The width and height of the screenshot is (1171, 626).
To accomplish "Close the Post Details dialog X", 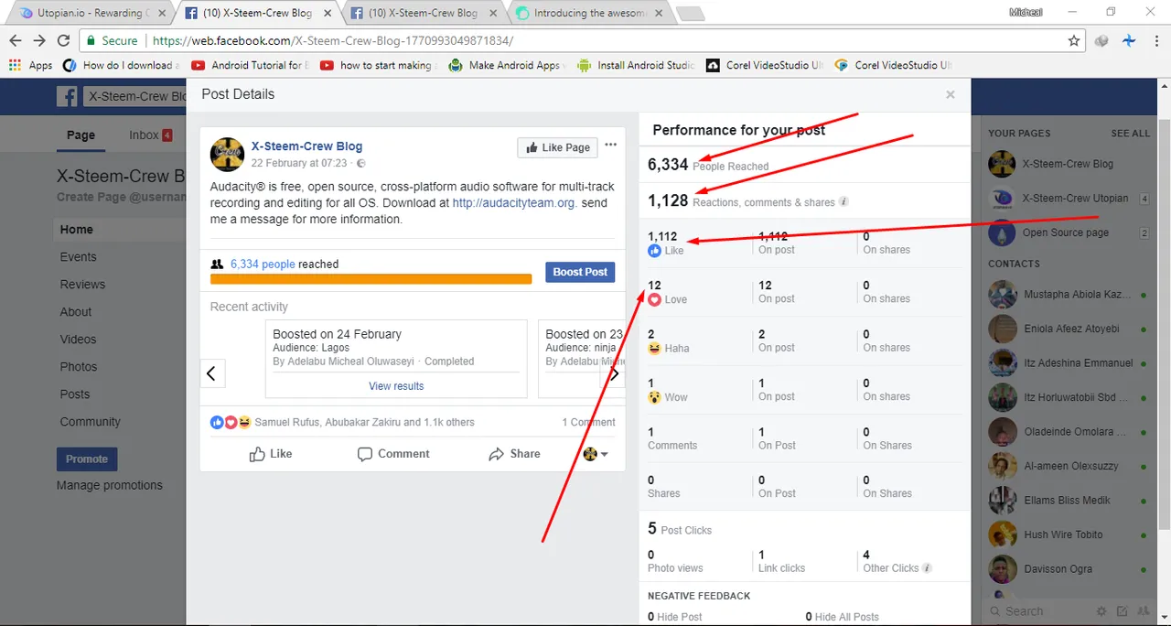I will pyautogui.click(x=951, y=94).
